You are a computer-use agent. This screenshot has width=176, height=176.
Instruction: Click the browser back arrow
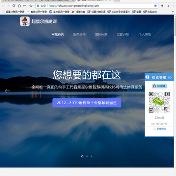[3, 6]
